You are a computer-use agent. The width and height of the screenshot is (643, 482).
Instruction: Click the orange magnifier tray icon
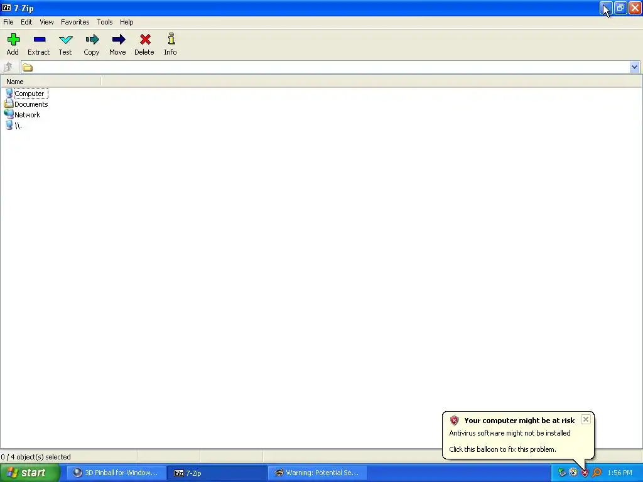coord(597,473)
